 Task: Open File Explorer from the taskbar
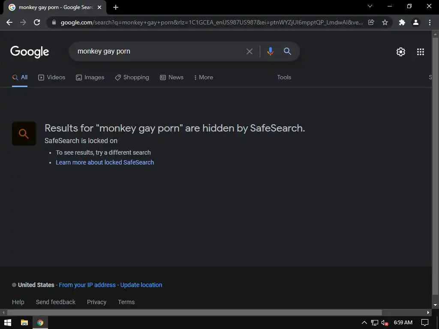coord(24,323)
